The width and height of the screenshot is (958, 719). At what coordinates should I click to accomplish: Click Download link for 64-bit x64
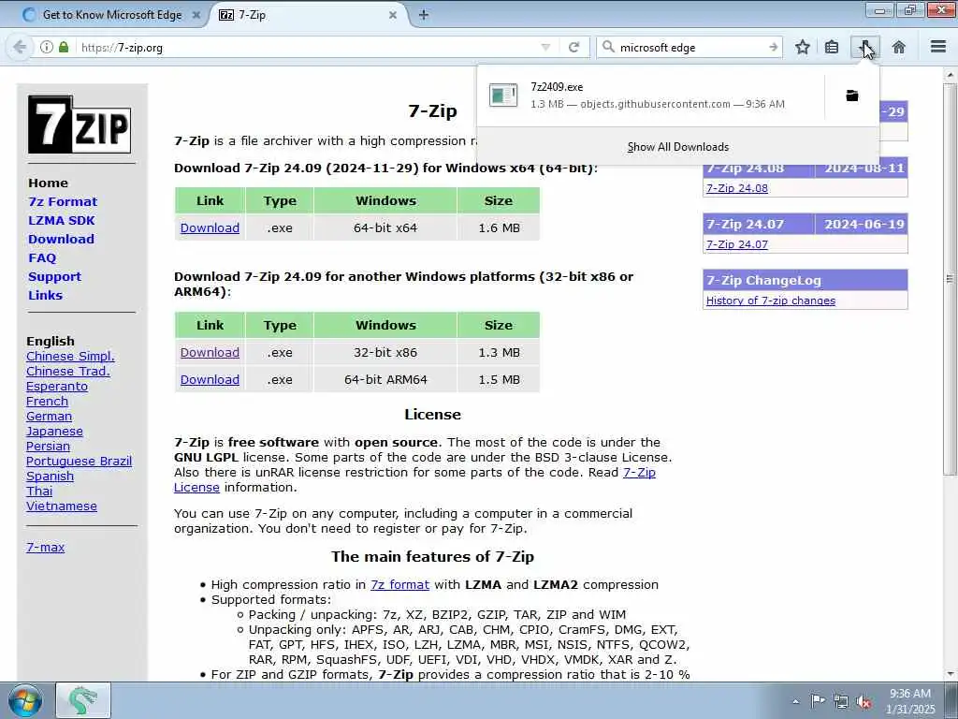210,228
